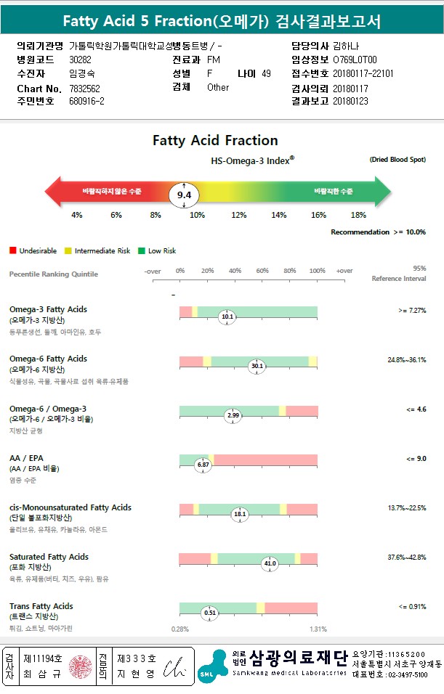Click the Omega-6 / Omega-3 2.99 marker
Screen dimensions: 444x694
[233, 415]
